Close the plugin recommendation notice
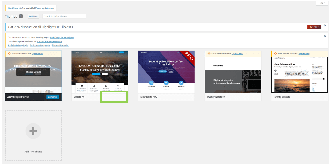Image resolution: width=331 pixels, height=164 pixels. coord(325,36)
